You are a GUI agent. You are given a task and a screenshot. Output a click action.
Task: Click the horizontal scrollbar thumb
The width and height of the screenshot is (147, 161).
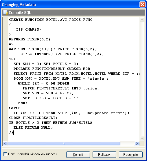(x=64, y=143)
